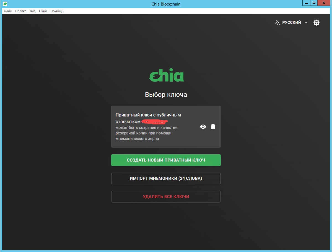Viewport: 332px width, 252px height.
Task: Open the Окно menu
Action: [x=43, y=11]
